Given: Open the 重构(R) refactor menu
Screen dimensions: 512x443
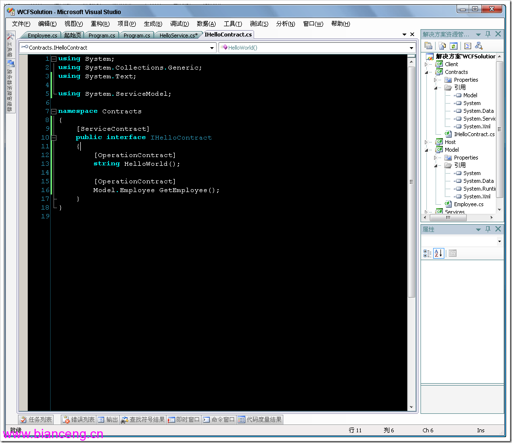Looking at the screenshot, I should click(x=100, y=24).
